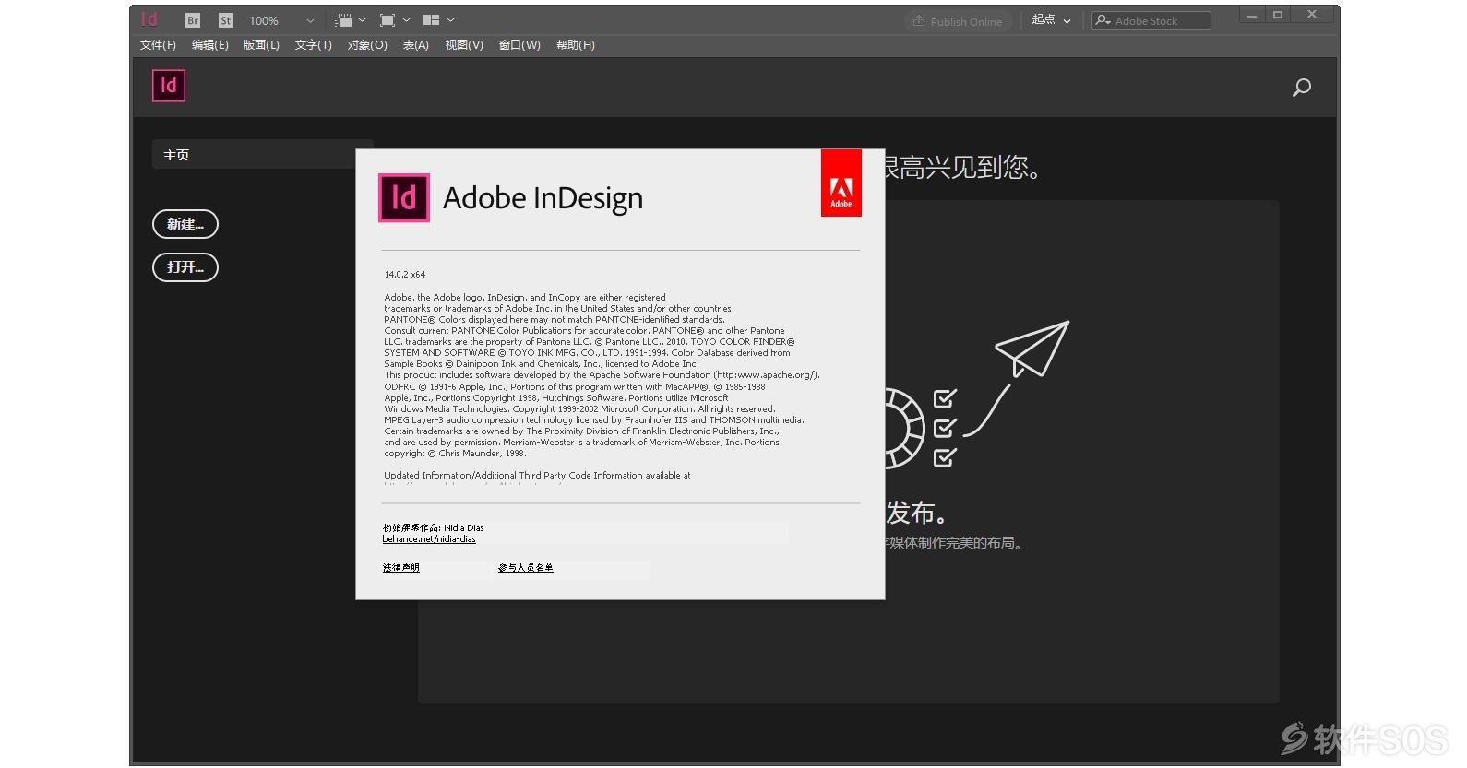1467x768 pixels.
Task: Close the InDesign window
Action: click(1311, 15)
